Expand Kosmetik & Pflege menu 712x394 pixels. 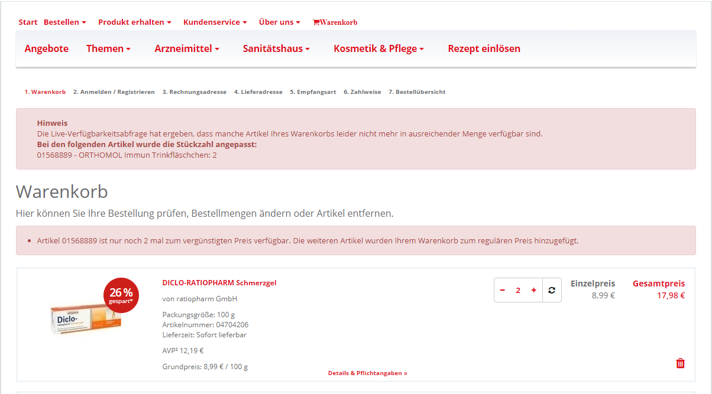pyautogui.click(x=378, y=49)
